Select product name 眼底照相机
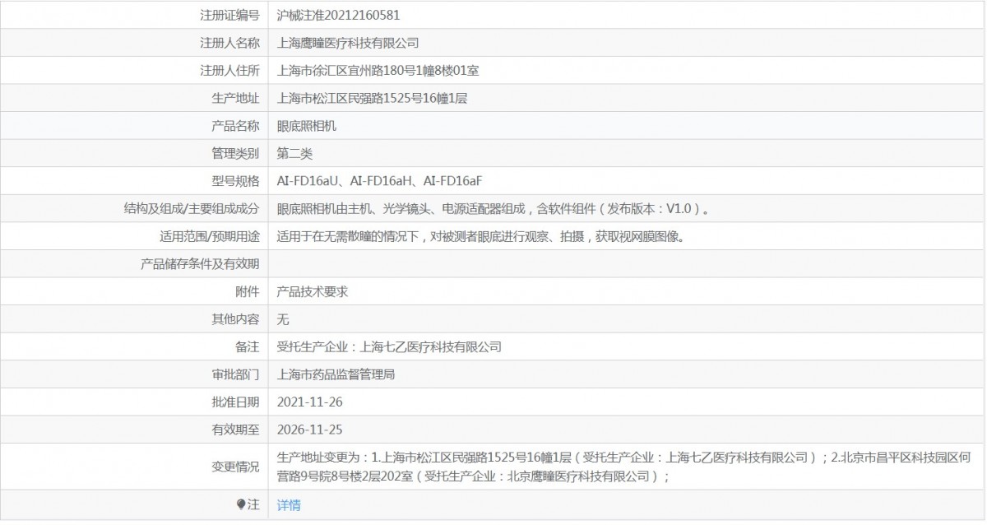The height and width of the screenshot is (525, 987). (307, 126)
